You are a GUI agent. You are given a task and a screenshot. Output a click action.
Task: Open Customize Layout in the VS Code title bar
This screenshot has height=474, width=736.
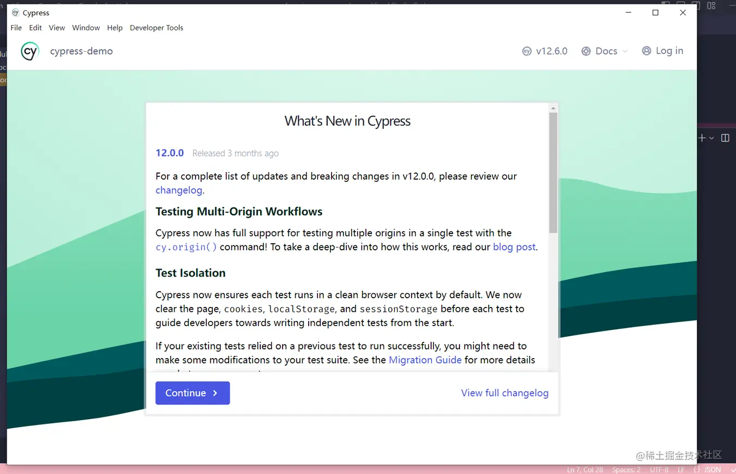pos(712,5)
